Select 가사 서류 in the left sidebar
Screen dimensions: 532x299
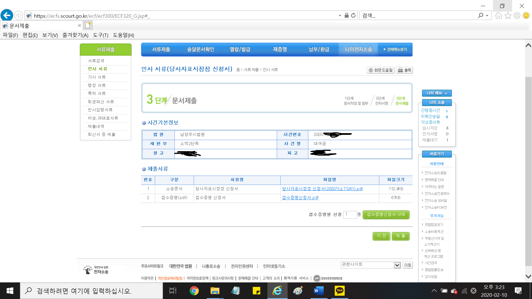97,77
